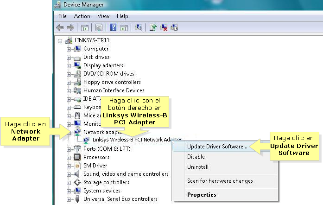Click the Scan for hardware changes toolbar icon
323x205 pixels.
coord(139,27)
